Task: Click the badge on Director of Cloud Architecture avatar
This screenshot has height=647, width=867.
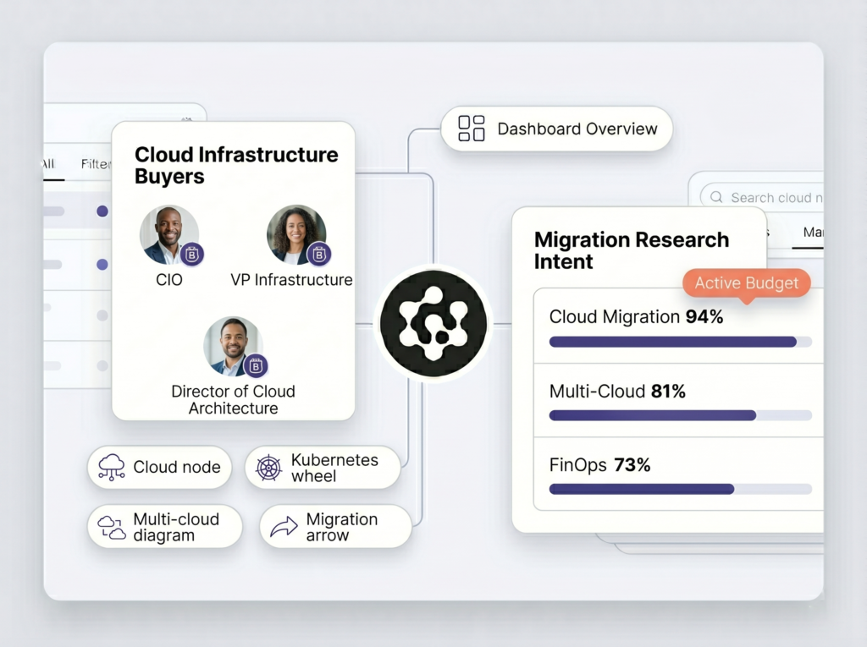Action: 256,365
